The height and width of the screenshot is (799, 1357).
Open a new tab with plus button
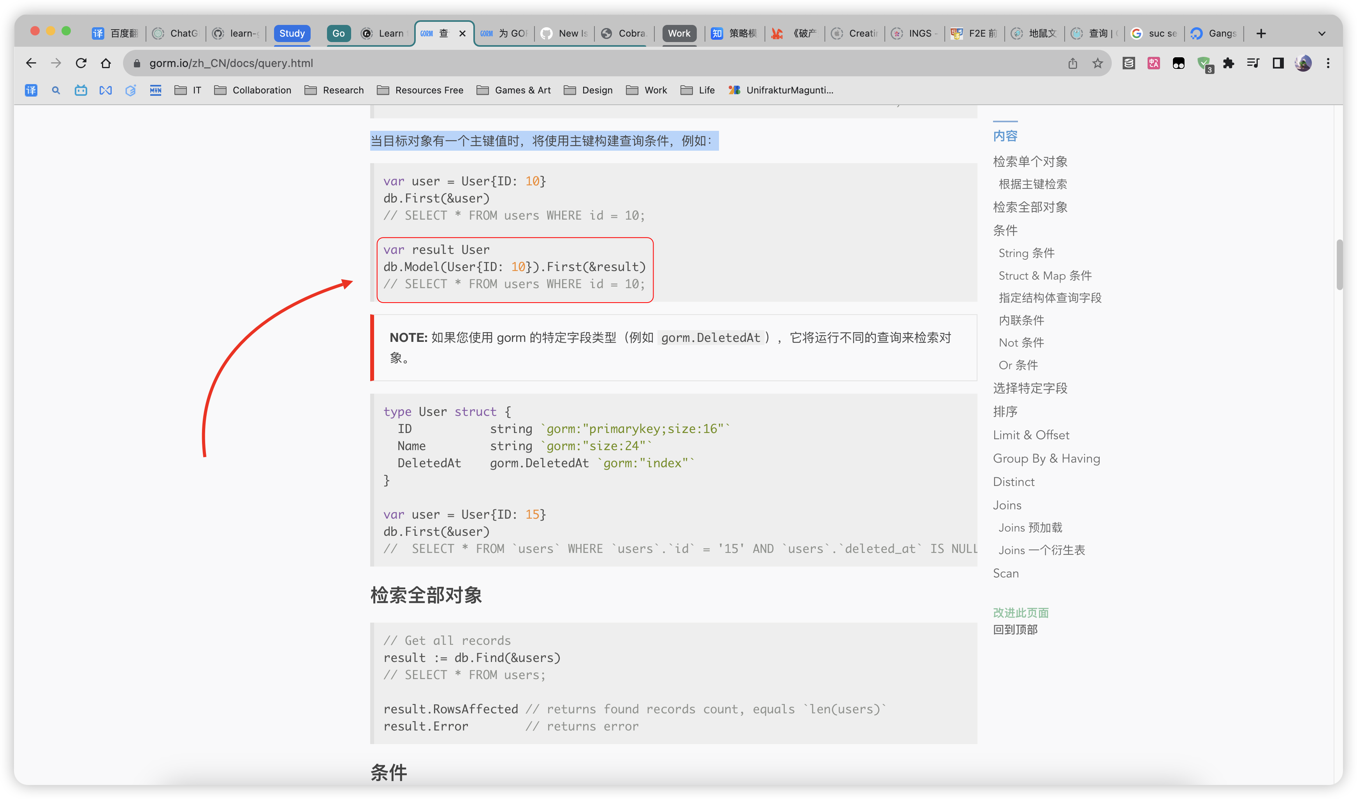click(1261, 33)
